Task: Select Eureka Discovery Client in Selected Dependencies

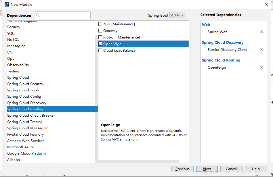Action: click(x=227, y=50)
